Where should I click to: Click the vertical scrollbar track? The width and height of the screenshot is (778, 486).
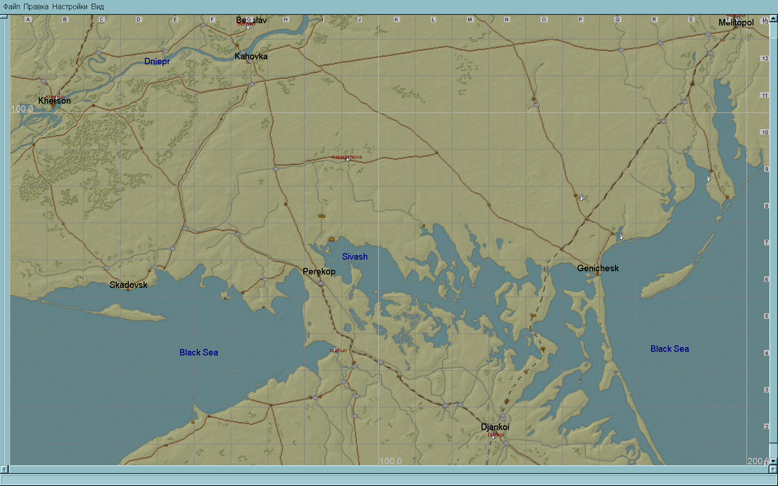click(x=773, y=240)
